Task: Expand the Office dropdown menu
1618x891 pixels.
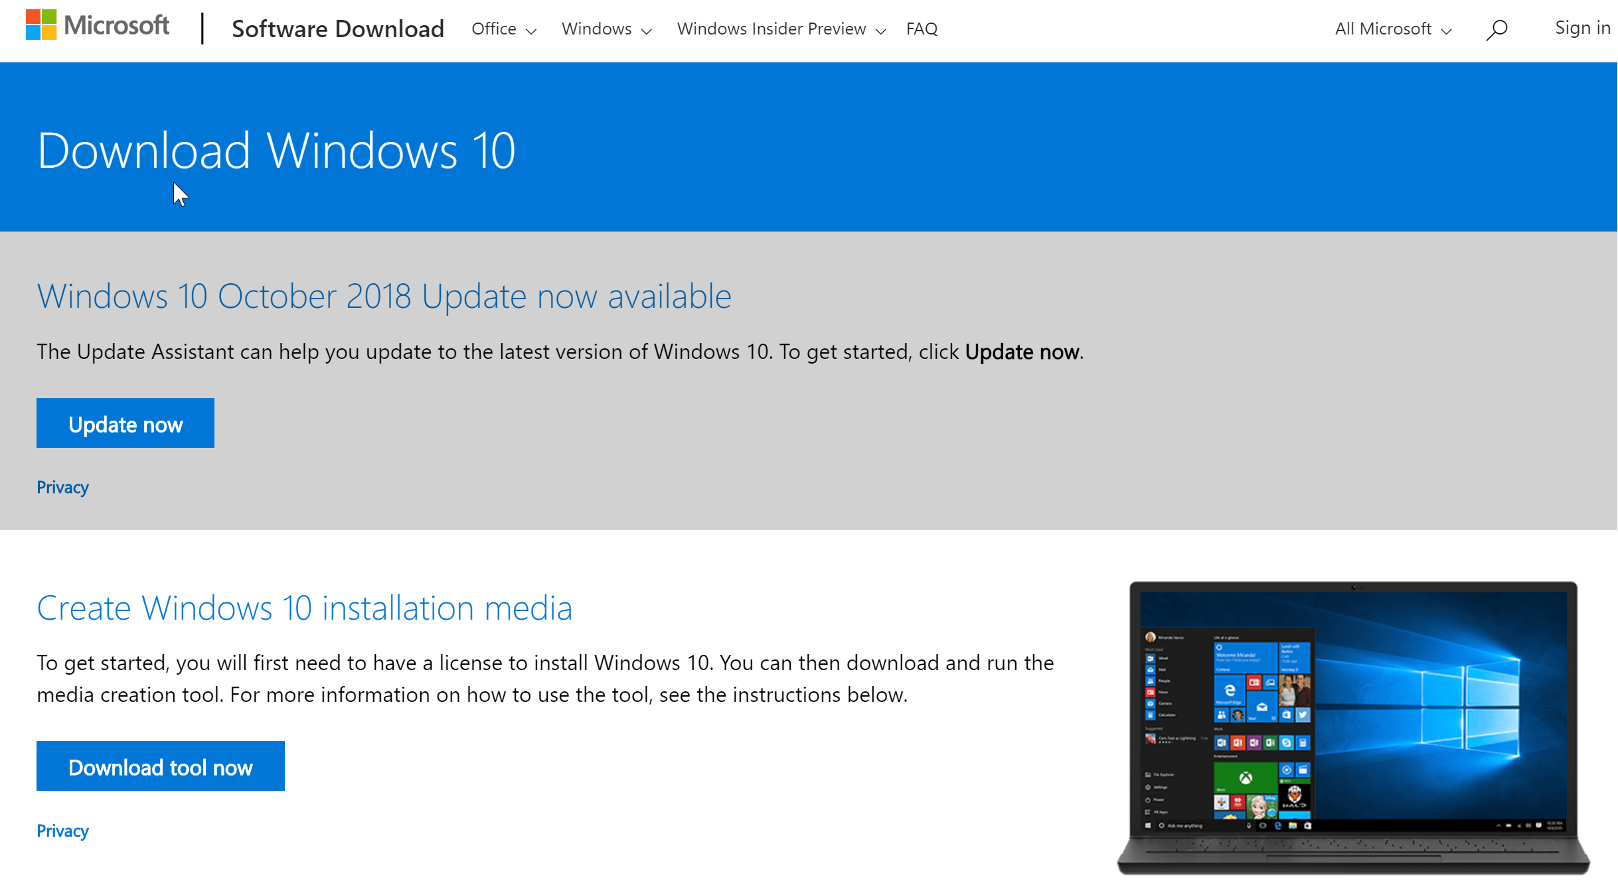Action: coord(504,29)
